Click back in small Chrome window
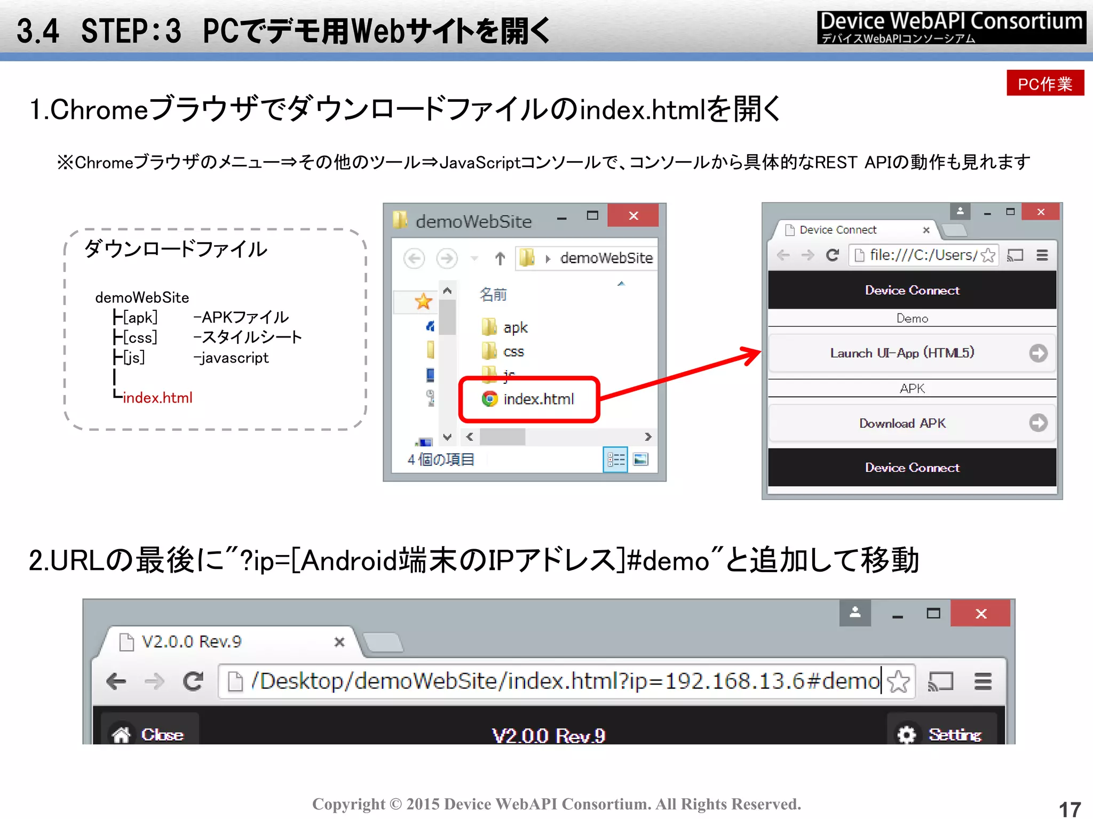The width and height of the screenshot is (1093, 819). pyautogui.click(x=783, y=255)
